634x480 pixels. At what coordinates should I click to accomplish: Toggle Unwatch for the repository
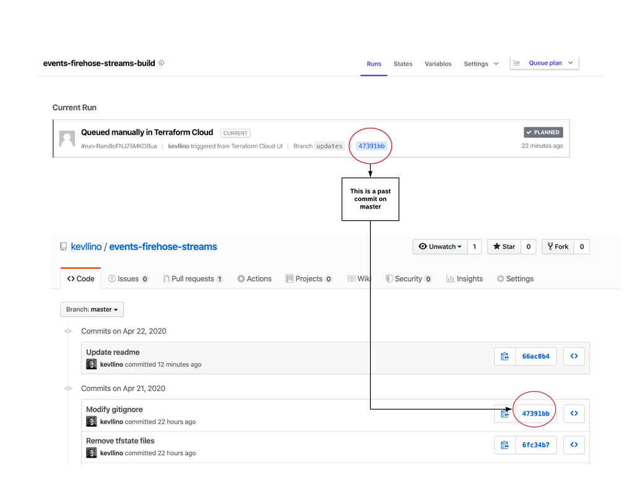tap(440, 246)
